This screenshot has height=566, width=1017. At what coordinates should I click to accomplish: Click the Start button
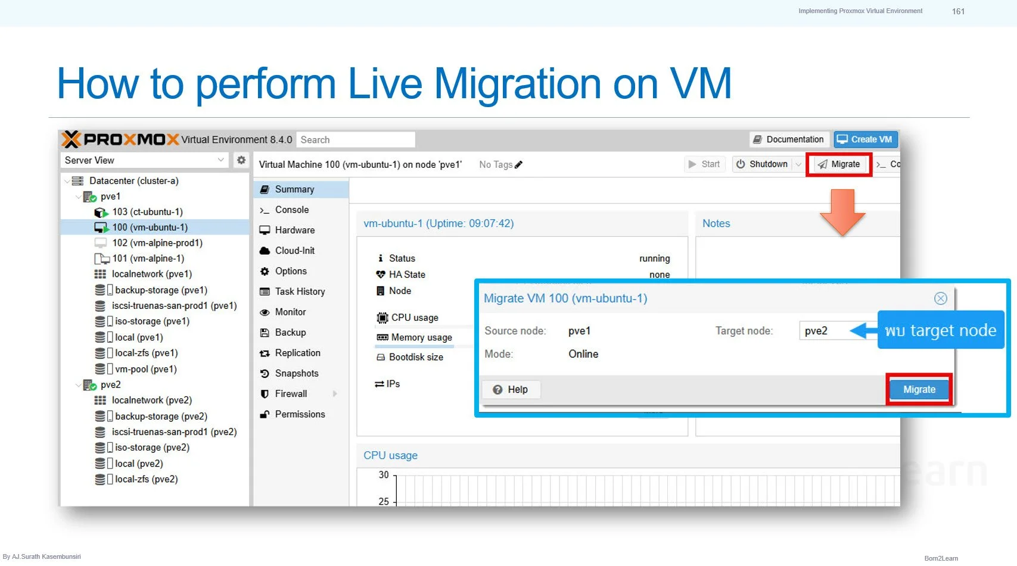click(x=704, y=164)
